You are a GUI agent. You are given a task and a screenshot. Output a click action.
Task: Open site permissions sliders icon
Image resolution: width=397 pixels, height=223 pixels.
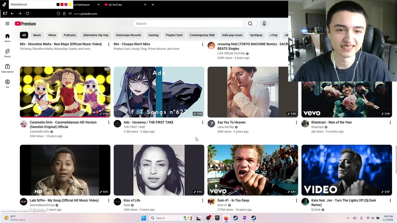pos(70,14)
